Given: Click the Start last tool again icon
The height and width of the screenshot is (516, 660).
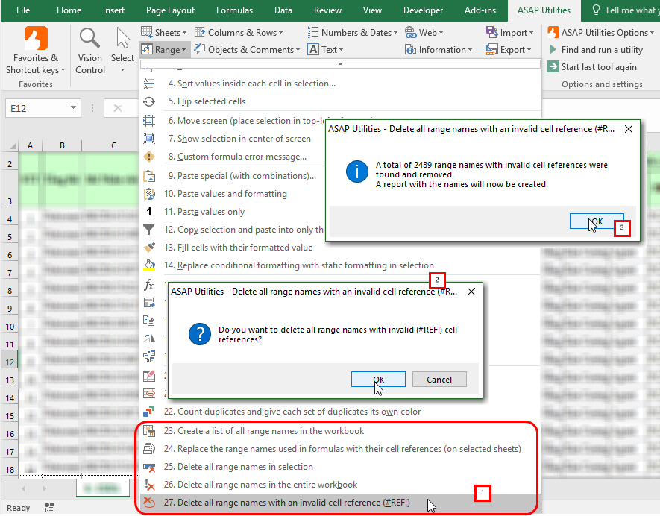Looking at the screenshot, I should pyautogui.click(x=553, y=67).
